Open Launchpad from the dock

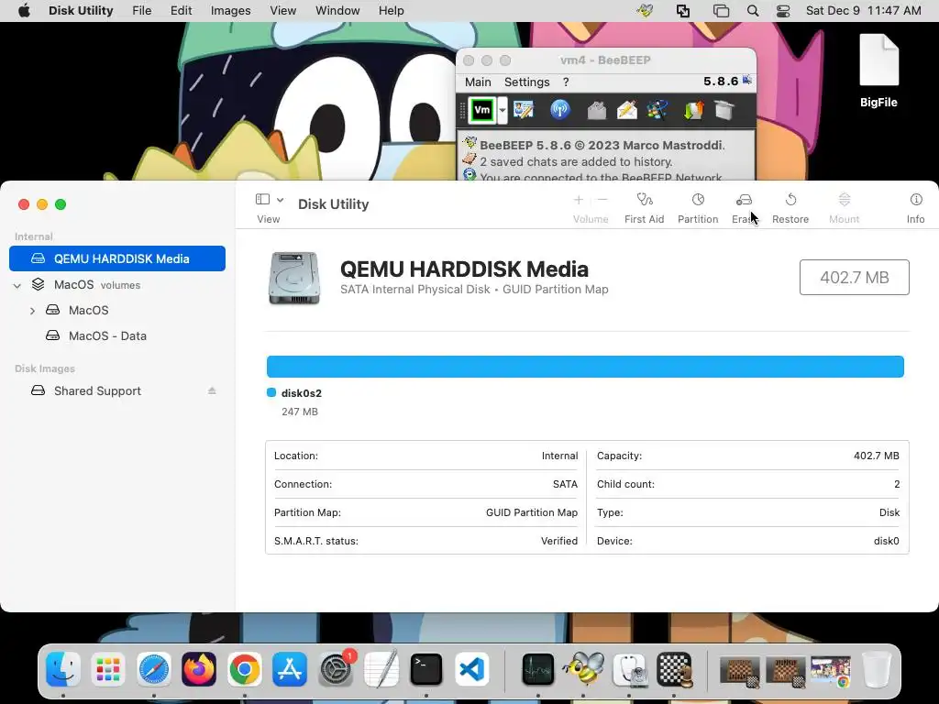point(108,668)
